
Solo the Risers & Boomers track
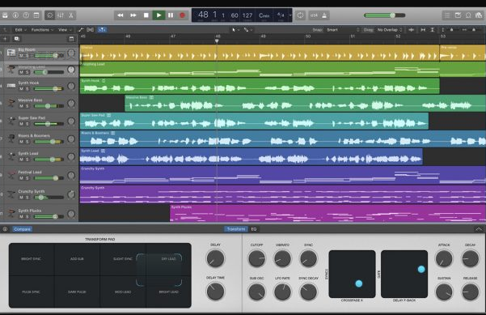(x=27, y=142)
